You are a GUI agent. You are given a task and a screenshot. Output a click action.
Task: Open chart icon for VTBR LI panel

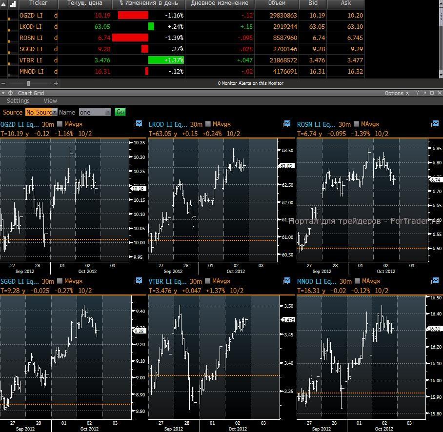click(x=287, y=281)
